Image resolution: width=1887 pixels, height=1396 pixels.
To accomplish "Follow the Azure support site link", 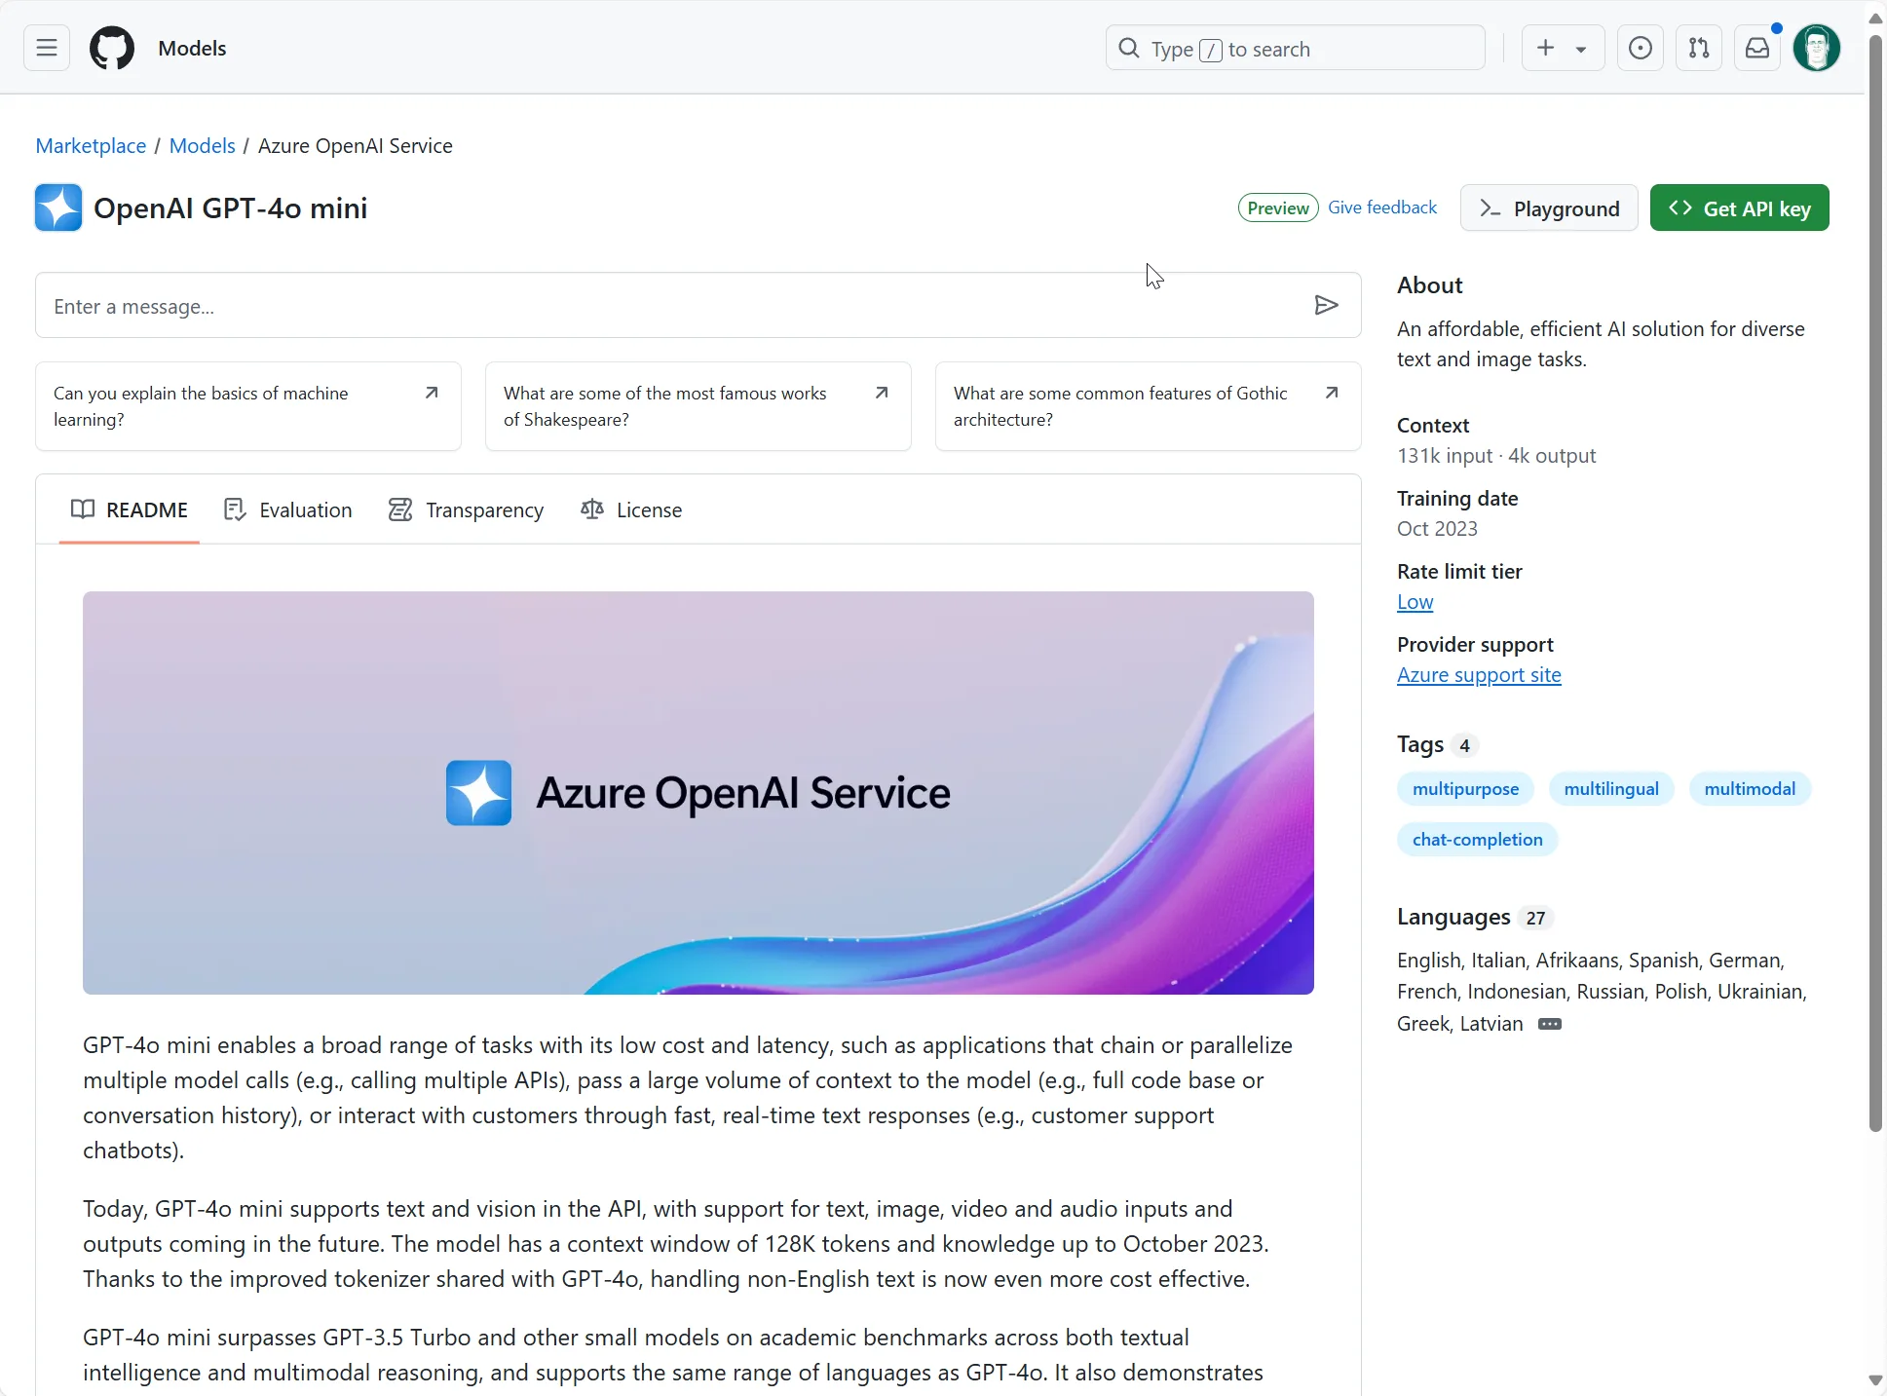I will tap(1478, 675).
